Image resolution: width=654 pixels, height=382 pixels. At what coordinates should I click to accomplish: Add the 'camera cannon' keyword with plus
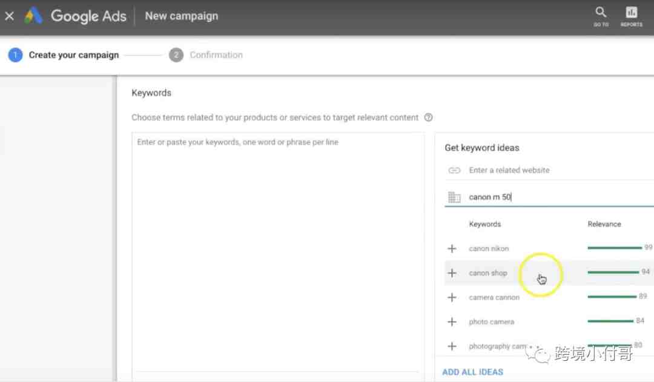coord(452,297)
